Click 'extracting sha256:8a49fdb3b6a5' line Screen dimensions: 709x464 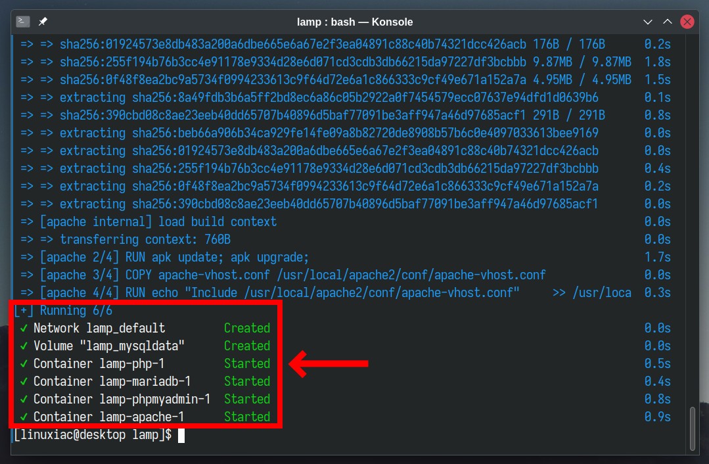tap(309, 97)
